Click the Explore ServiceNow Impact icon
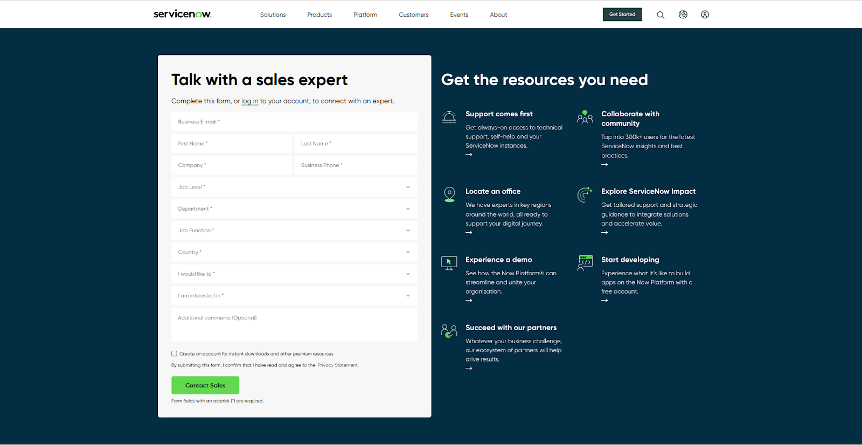The image size is (862, 445). click(x=585, y=194)
